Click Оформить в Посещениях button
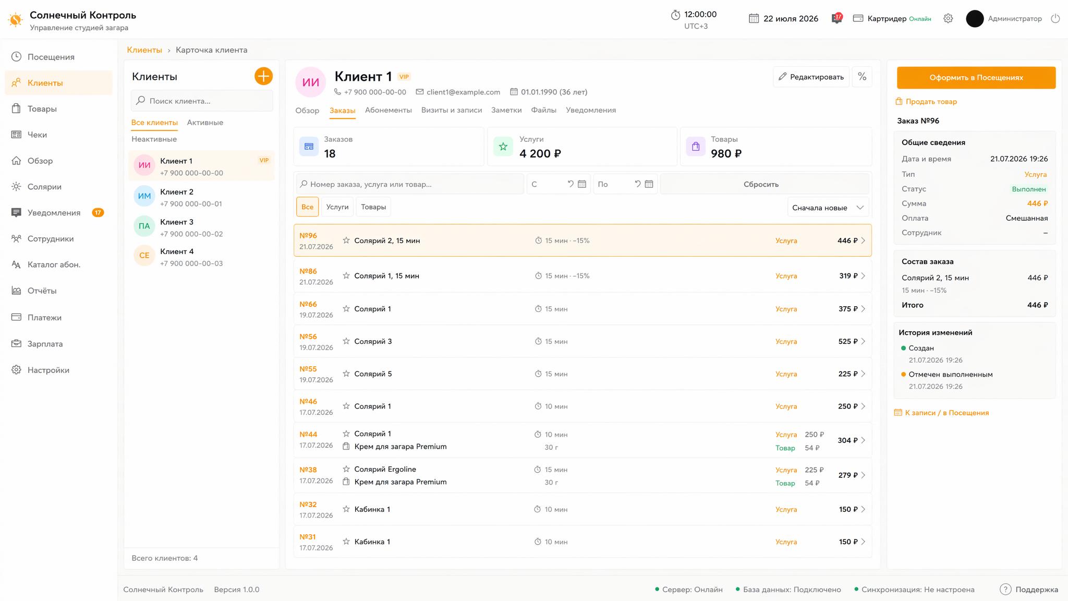Screen dimensions: 1068x601 [976, 78]
